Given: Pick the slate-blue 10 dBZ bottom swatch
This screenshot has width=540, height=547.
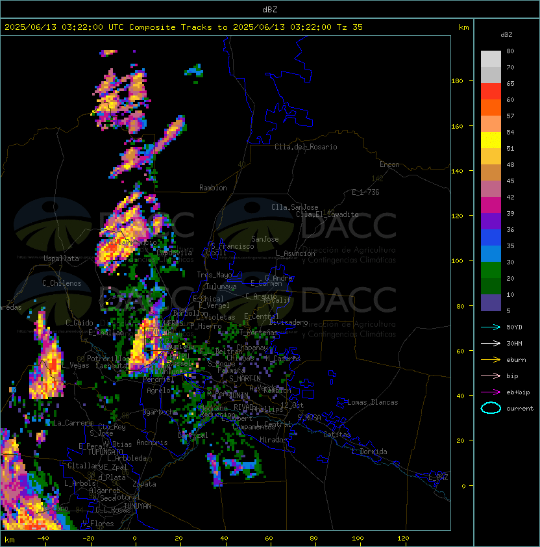Looking at the screenshot, I should [491, 303].
